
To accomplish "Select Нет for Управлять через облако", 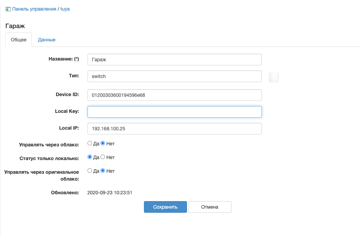I will click(x=103, y=143).
